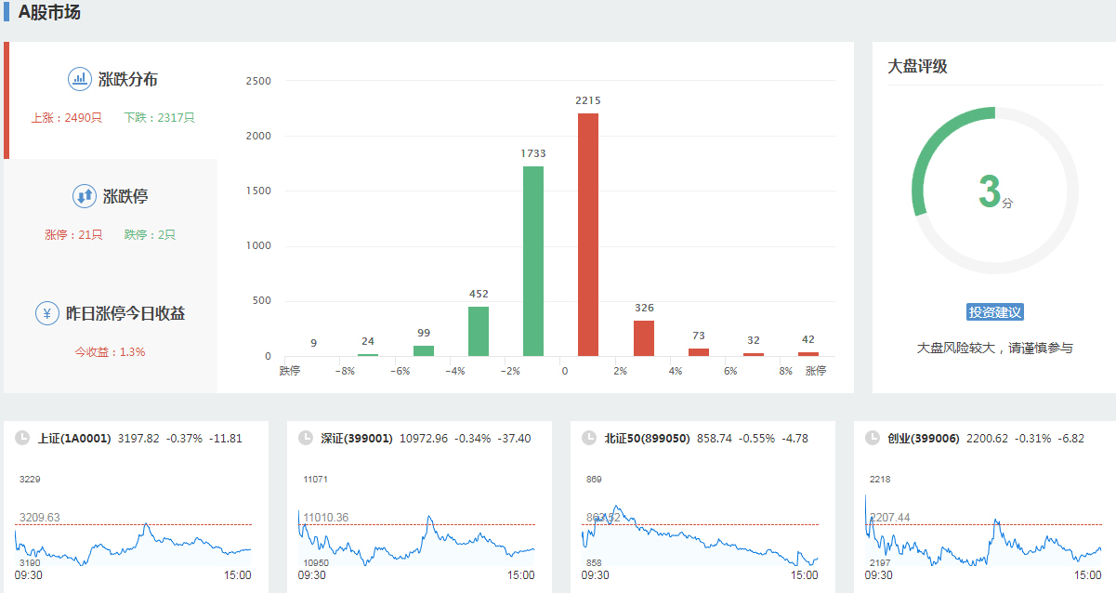Click the clock icon next to 北证50(899050)
Screen dimensions: 1116x593
589,438
